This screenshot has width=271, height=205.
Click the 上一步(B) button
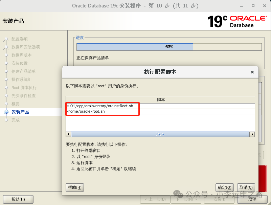pyautogui.click(x=155, y=199)
